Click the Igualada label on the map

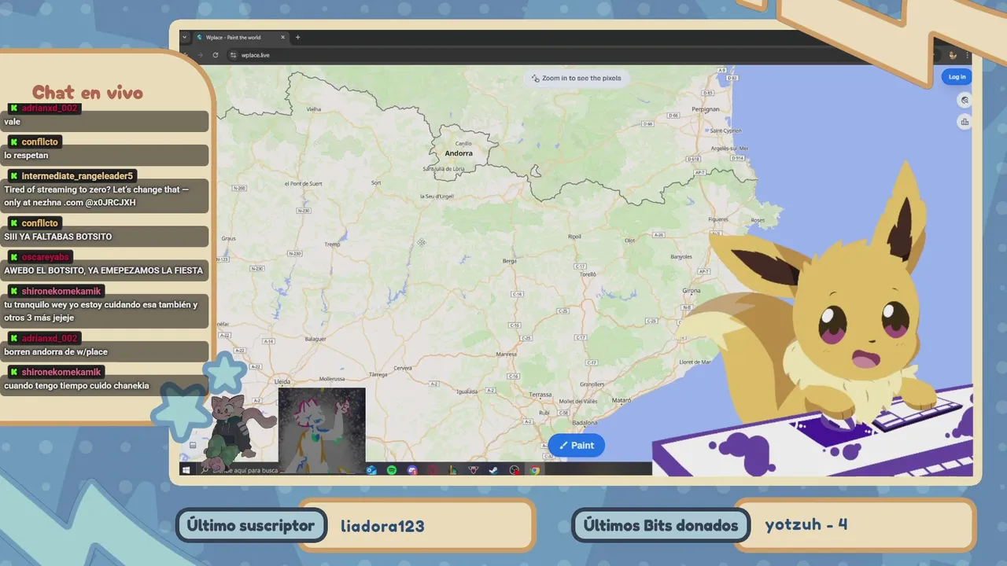[x=467, y=391]
